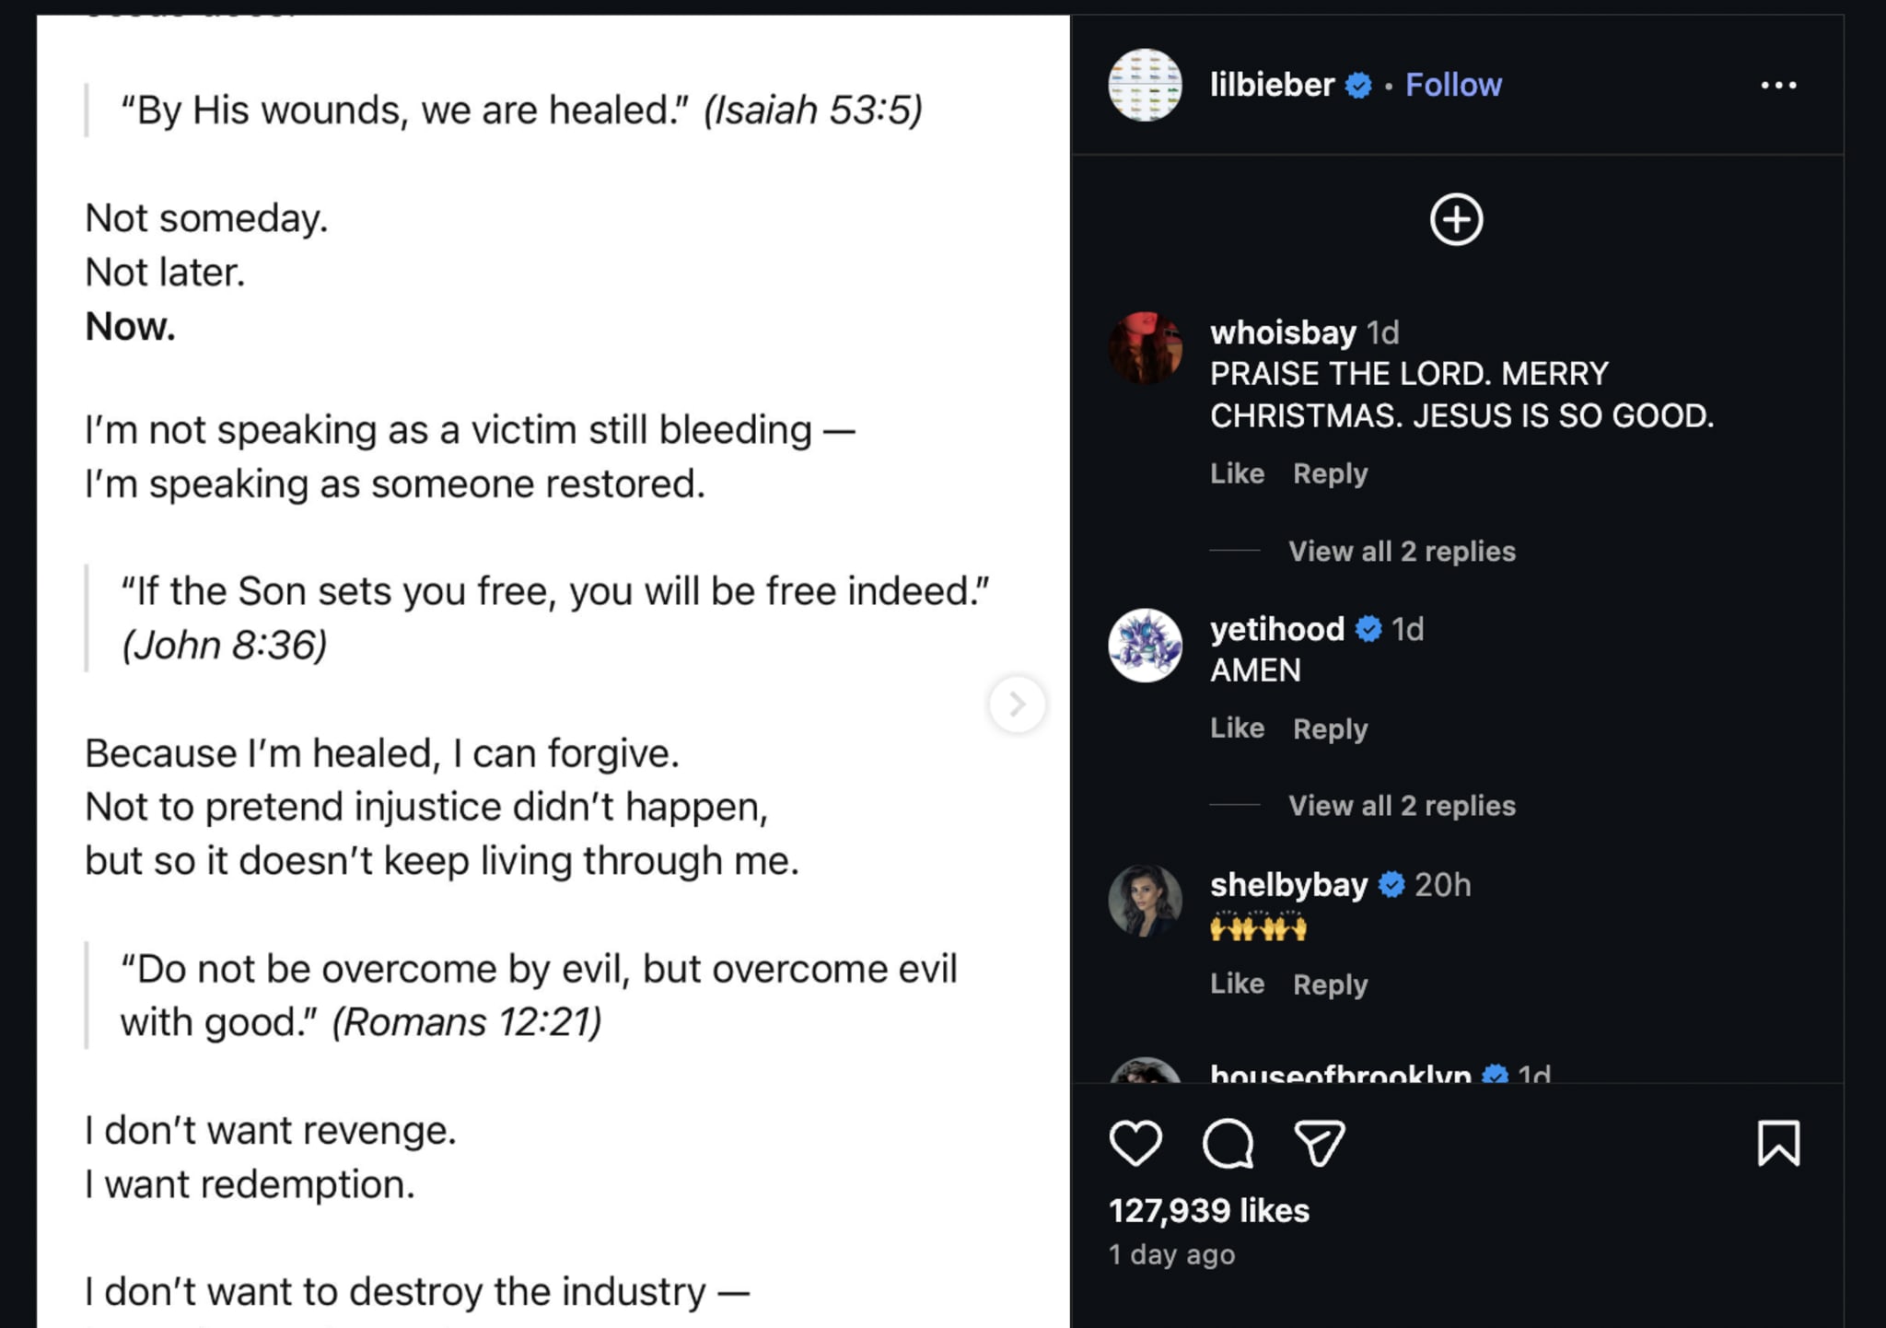Expand replies under whoisbay comment

point(1401,552)
